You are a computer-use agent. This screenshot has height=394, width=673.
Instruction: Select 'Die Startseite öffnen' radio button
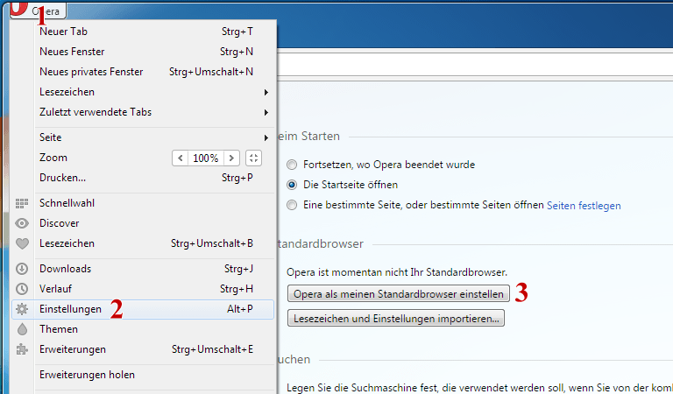point(292,185)
